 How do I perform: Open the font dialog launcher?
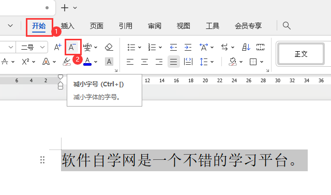(x=116, y=70)
